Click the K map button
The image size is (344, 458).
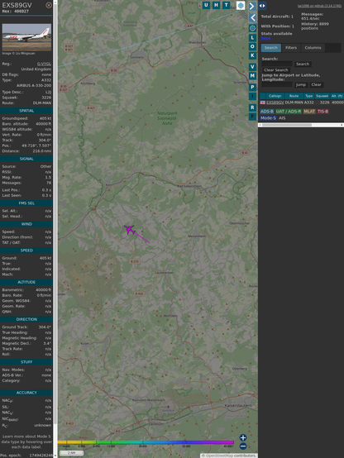click(252, 55)
